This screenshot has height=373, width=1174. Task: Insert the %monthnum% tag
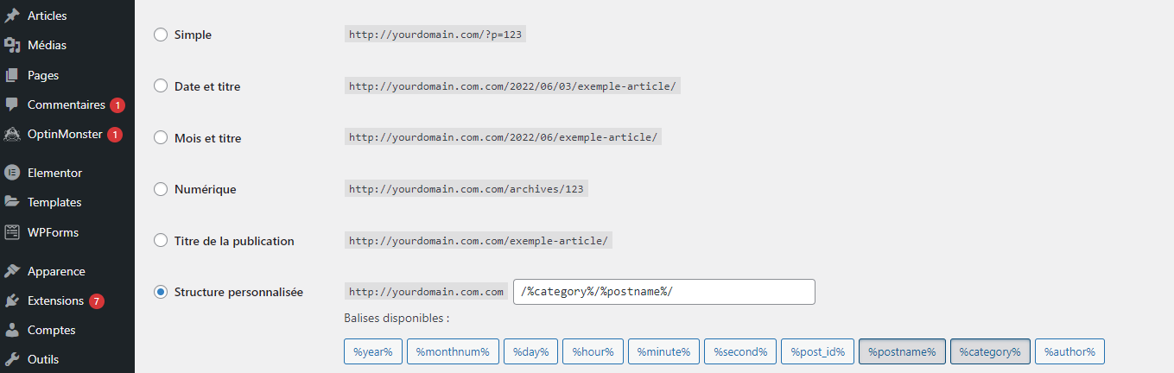[453, 351]
